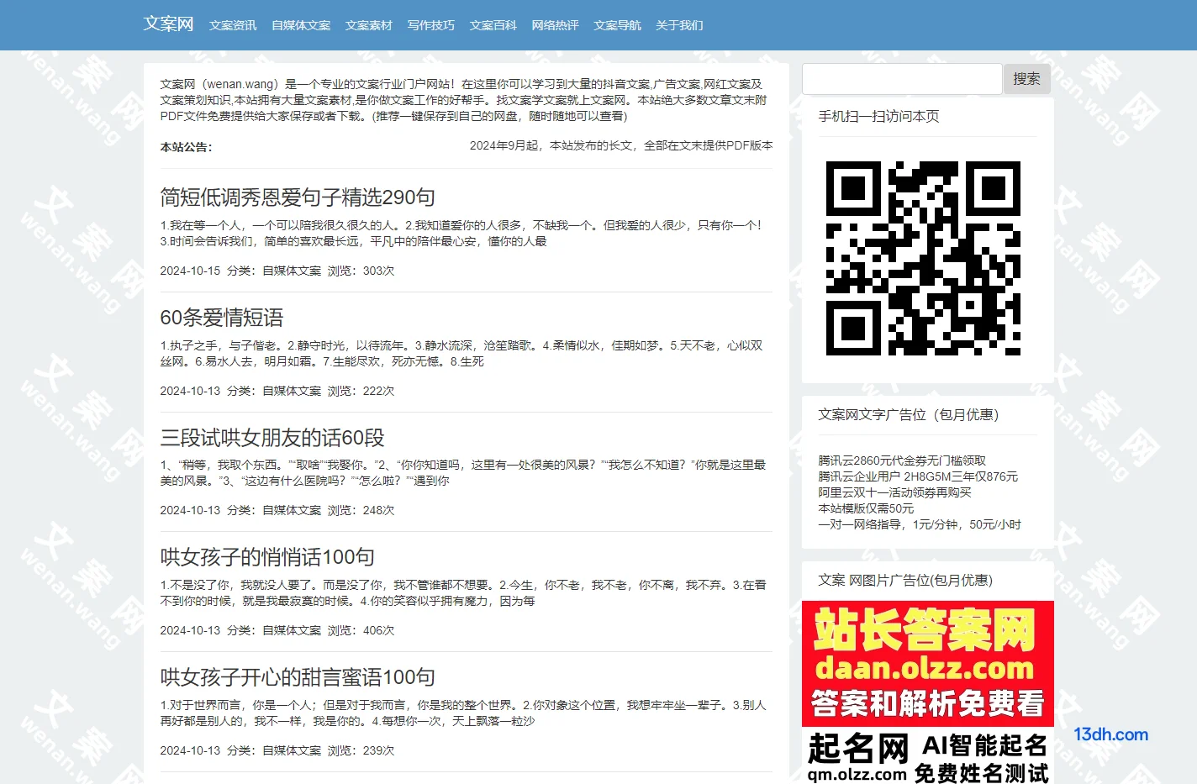The image size is (1197, 784).
Task: Go to 关于我们 page
Action: pos(679,25)
